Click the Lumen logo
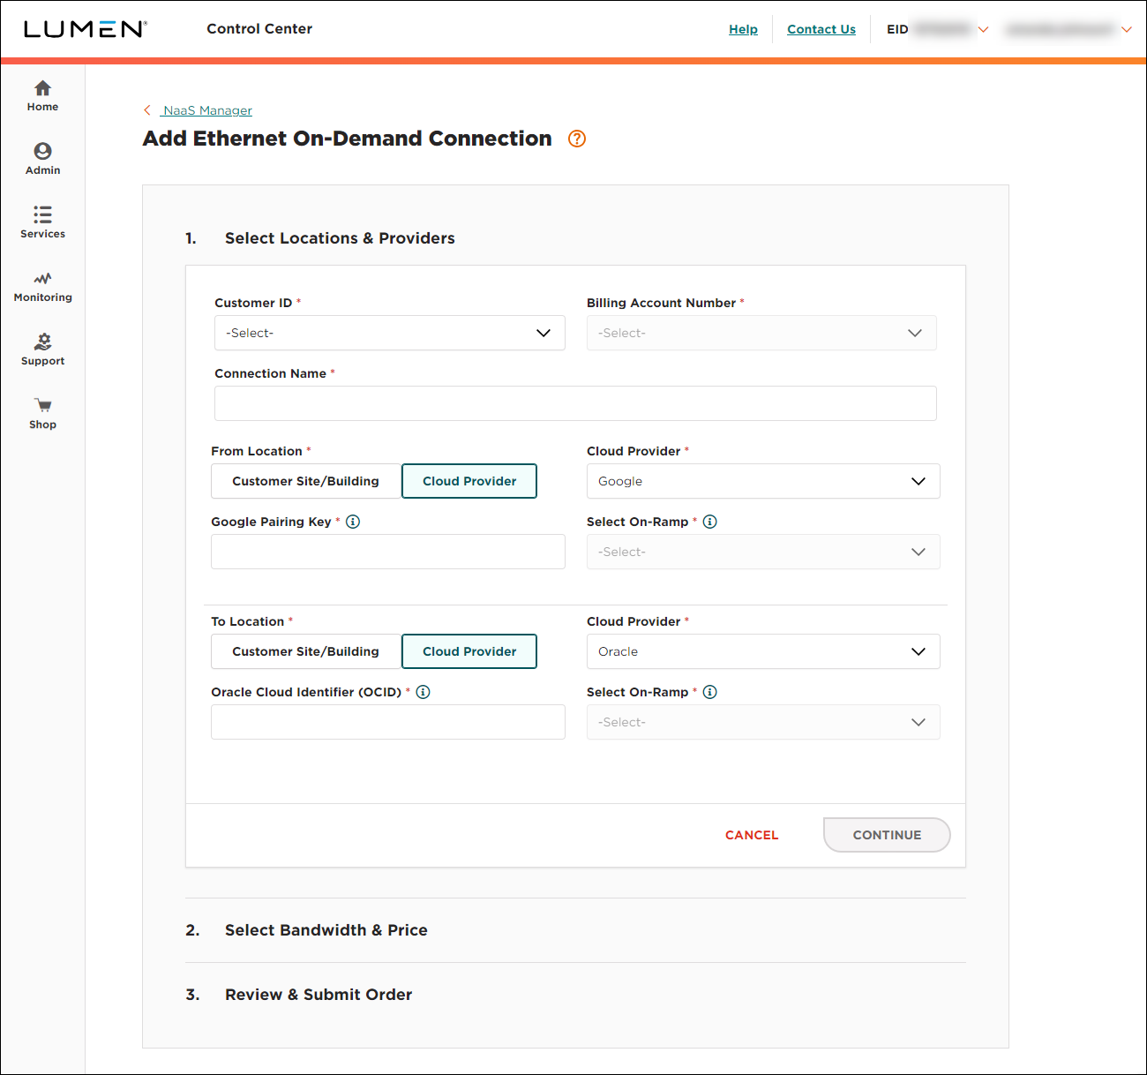Viewport: 1147px width, 1075px height. pyautogui.click(x=86, y=29)
